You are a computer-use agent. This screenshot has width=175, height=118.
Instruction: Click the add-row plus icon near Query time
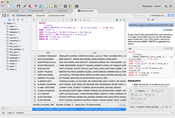pos(120,105)
